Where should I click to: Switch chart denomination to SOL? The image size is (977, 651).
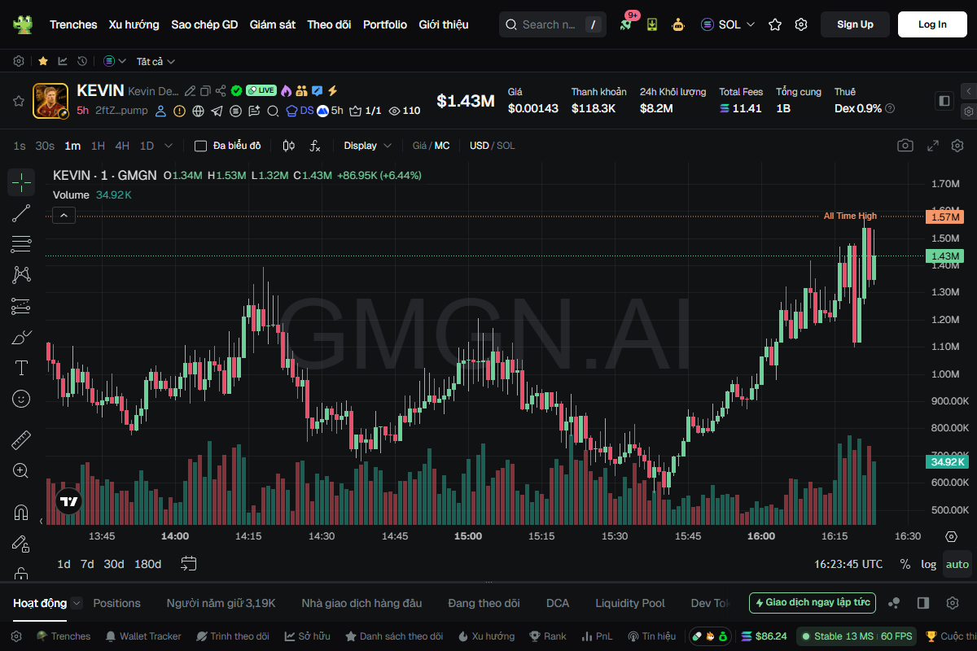(x=506, y=146)
